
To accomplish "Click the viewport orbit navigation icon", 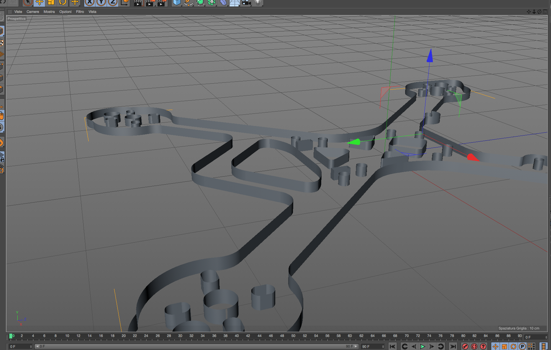I will pos(539,12).
